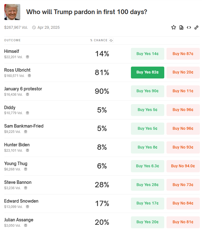Star this market as a favorite

click(174, 27)
